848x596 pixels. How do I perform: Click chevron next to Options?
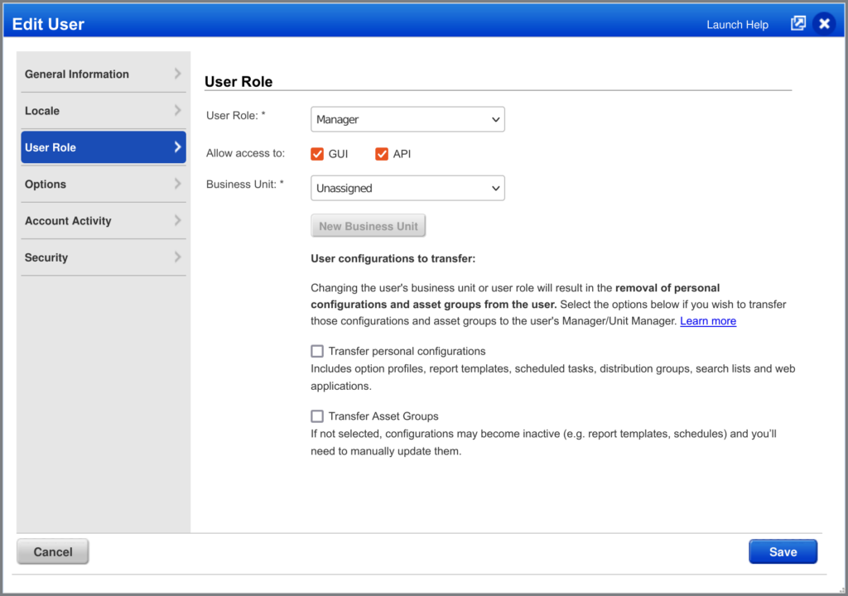coord(177,184)
